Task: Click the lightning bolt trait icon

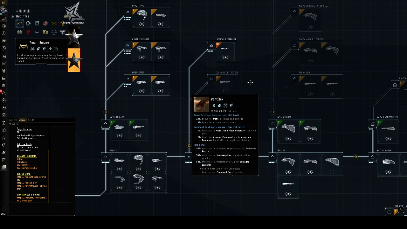Action: point(50,49)
